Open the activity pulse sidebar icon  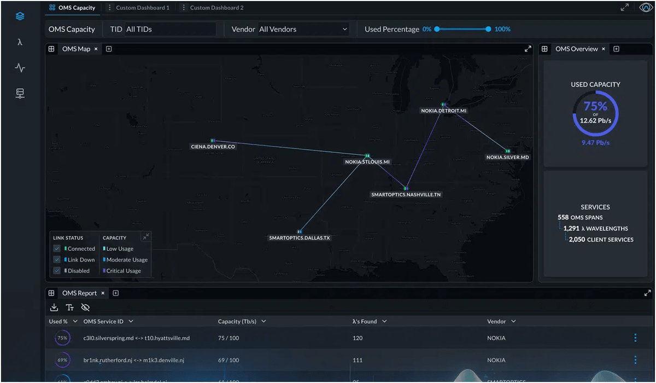point(20,68)
